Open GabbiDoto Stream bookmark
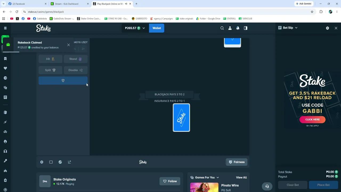Viewport: 341px width, 192px height. [62, 19]
